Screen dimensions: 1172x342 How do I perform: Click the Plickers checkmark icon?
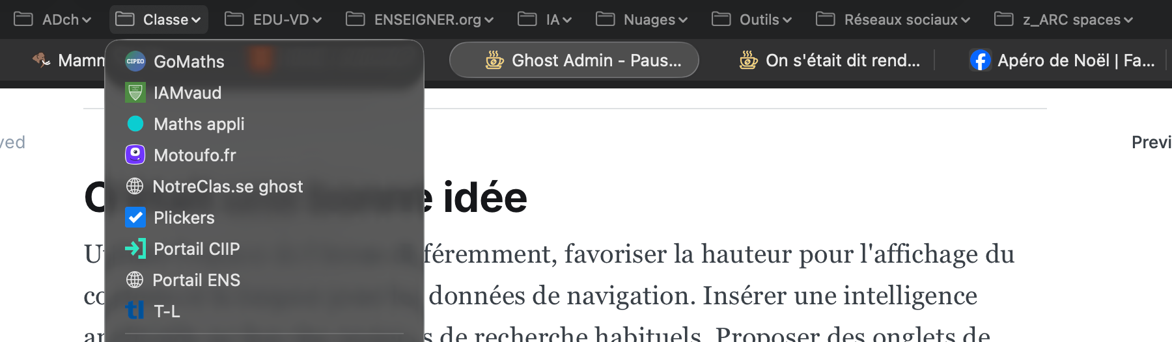[135, 217]
